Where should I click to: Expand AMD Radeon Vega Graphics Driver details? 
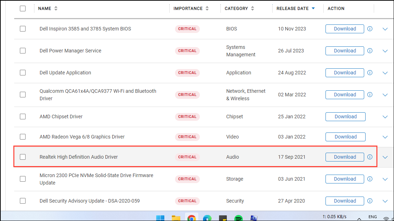point(385,137)
